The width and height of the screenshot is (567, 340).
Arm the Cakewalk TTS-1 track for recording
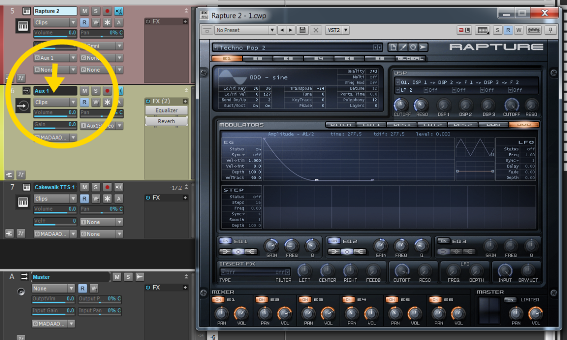(107, 187)
